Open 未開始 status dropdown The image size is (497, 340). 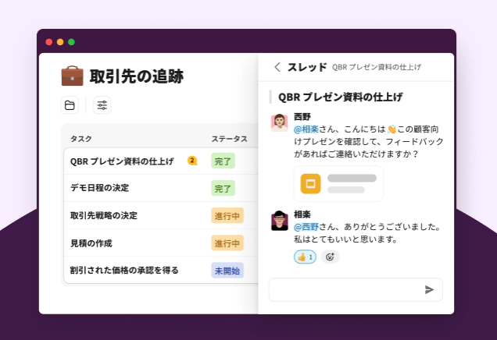point(227,270)
